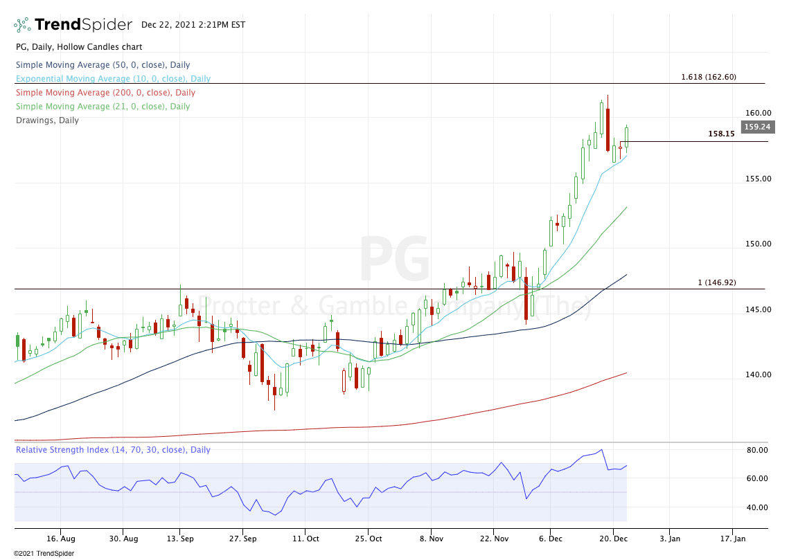Select the Exponential Moving Average (10) legend entry

pyautogui.click(x=113, y=78)
